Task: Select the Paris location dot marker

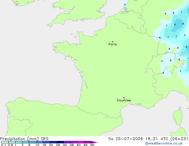Action: click(113, 42)
